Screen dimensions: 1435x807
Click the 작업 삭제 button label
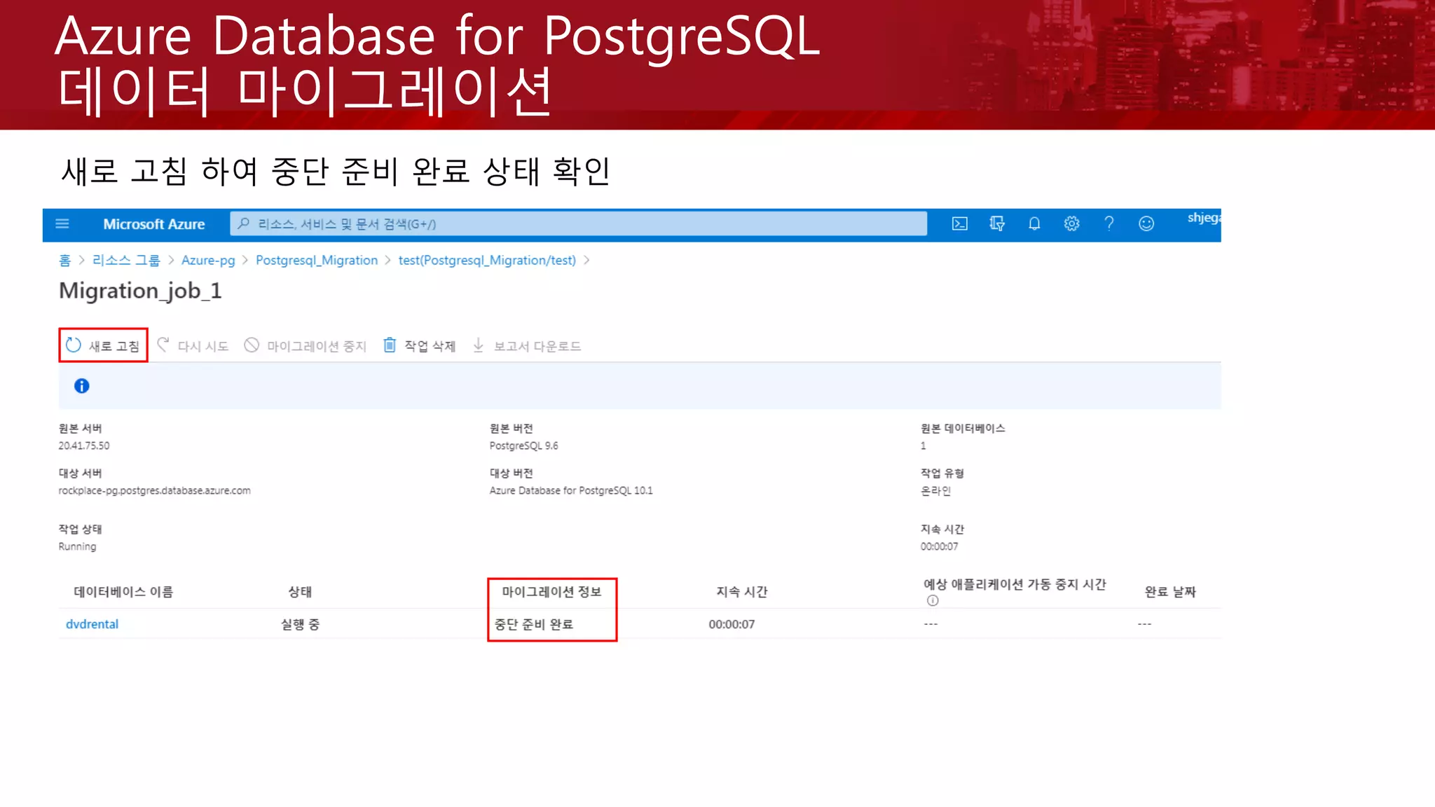point(430,346)
